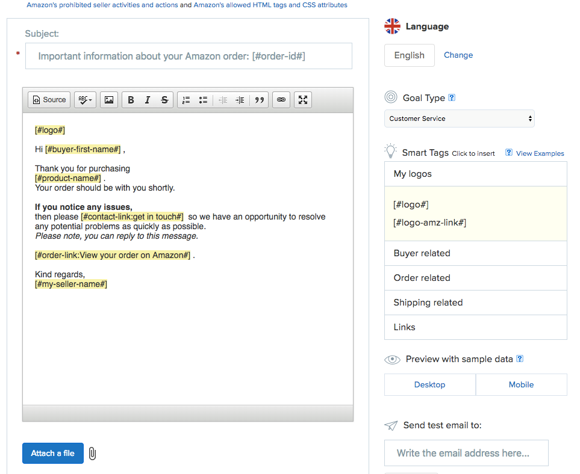Expand the Order related smart tags section

click(476, 278)
